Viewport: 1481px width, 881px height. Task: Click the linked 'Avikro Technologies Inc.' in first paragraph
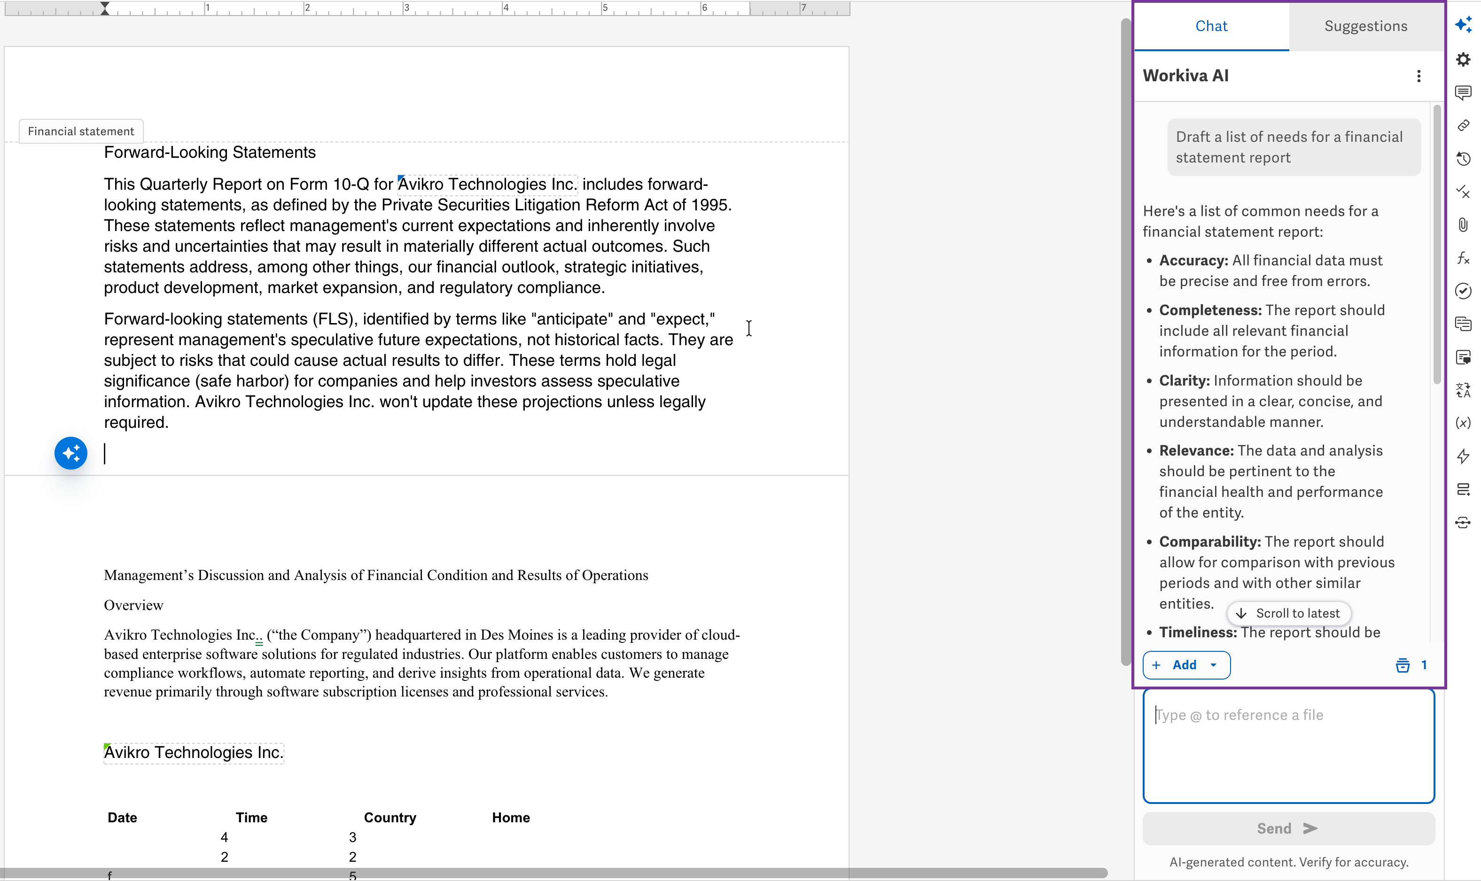(488, 185)
